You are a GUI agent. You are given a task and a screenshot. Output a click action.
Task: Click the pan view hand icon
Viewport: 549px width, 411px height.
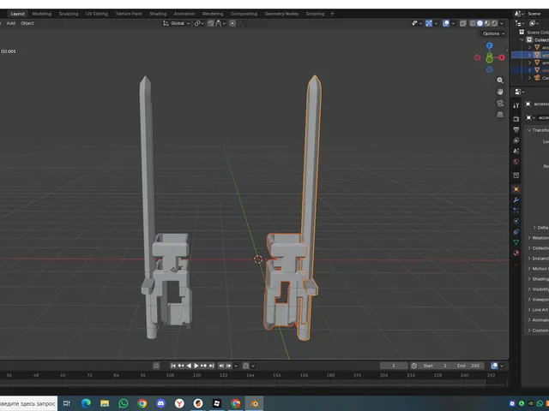(x=500, y=92)
